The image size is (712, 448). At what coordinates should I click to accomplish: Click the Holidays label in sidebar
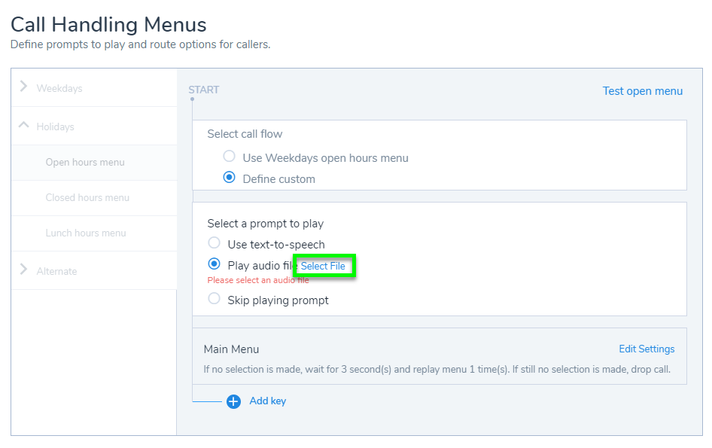click(x=56, y=126)
